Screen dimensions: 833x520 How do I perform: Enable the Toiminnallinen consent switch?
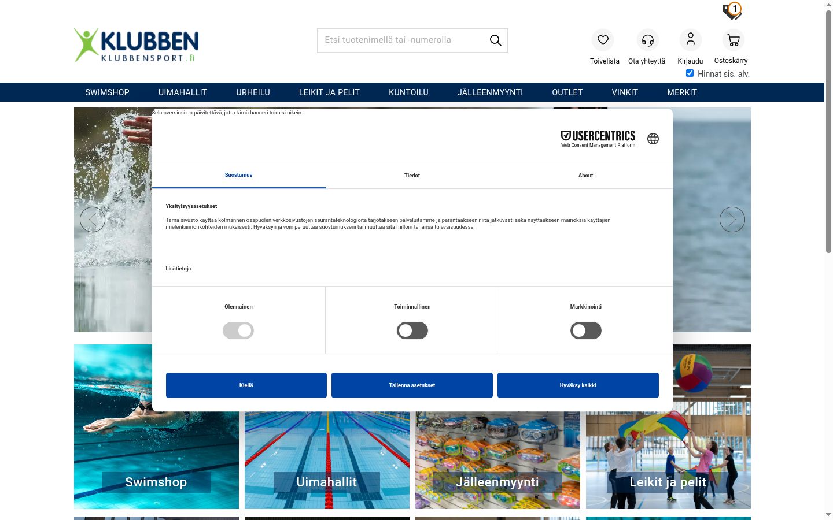tap(412, 330)
